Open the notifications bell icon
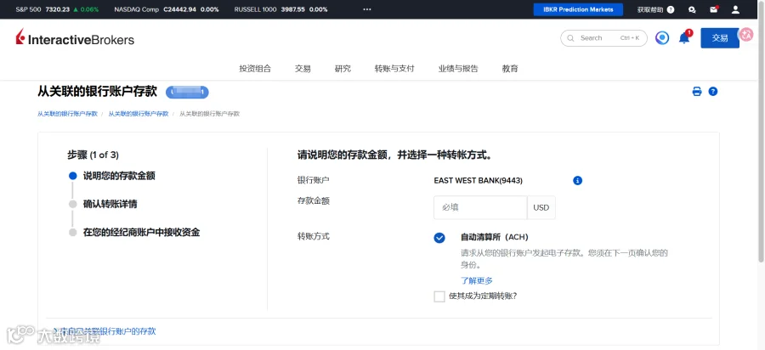 pos(684,37)
